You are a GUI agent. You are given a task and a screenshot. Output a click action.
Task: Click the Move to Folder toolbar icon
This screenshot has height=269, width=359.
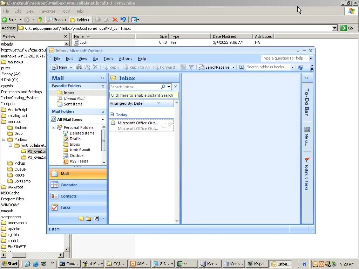[87, 67]
